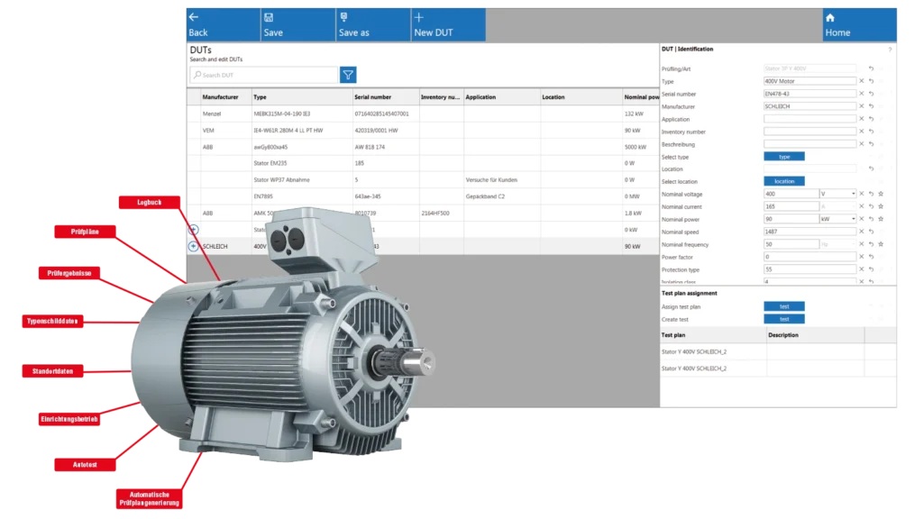Viewport: 923px width, 519px height.
Task: Click the Description column header
Action: pos(815,335)
